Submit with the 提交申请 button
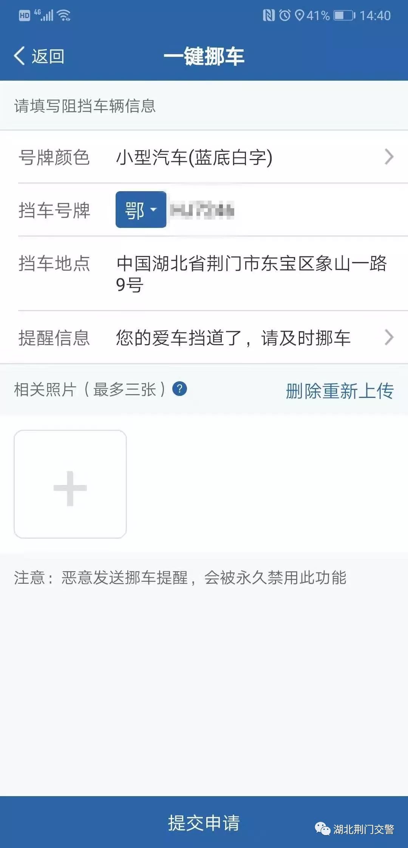The width and height of the screenshot is (408, 848). 204,823
